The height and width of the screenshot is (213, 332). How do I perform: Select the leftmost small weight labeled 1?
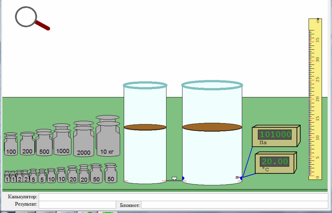pyautogui.click(x=7, y=177)
